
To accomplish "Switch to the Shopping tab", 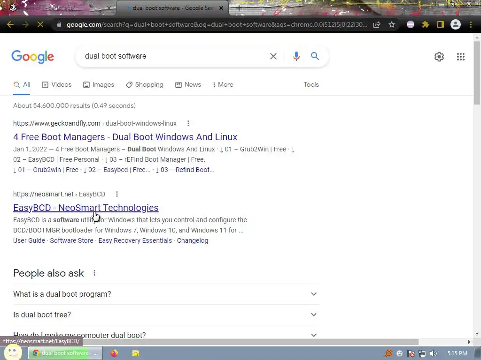I will pos(145,85).
